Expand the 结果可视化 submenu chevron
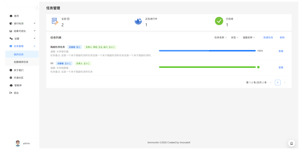Viewport: 303px width, 152px height. (35, 31)
